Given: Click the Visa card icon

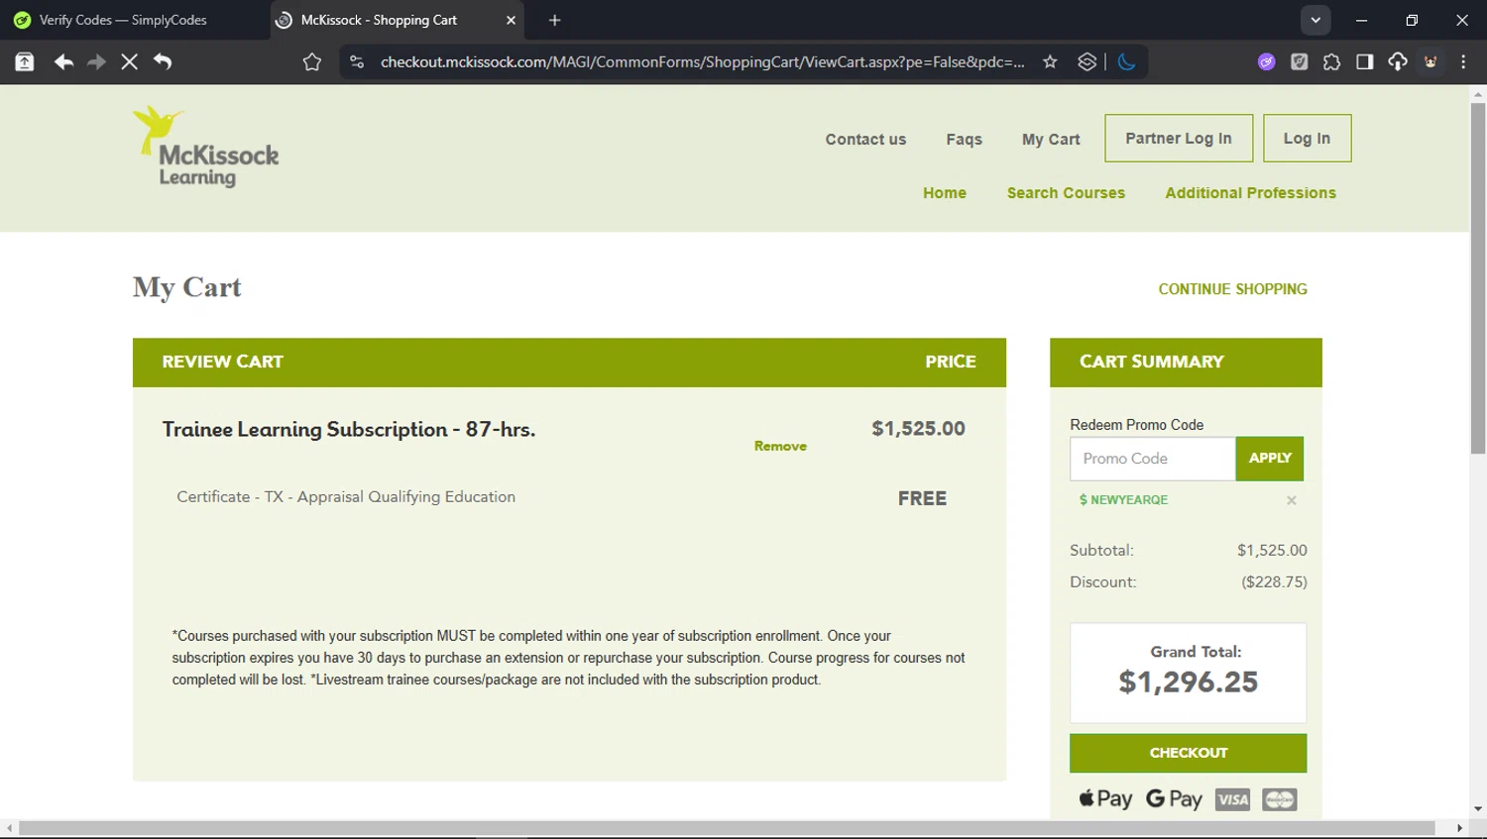Looking at the screenshot, I should click(x=1232, y=799).
